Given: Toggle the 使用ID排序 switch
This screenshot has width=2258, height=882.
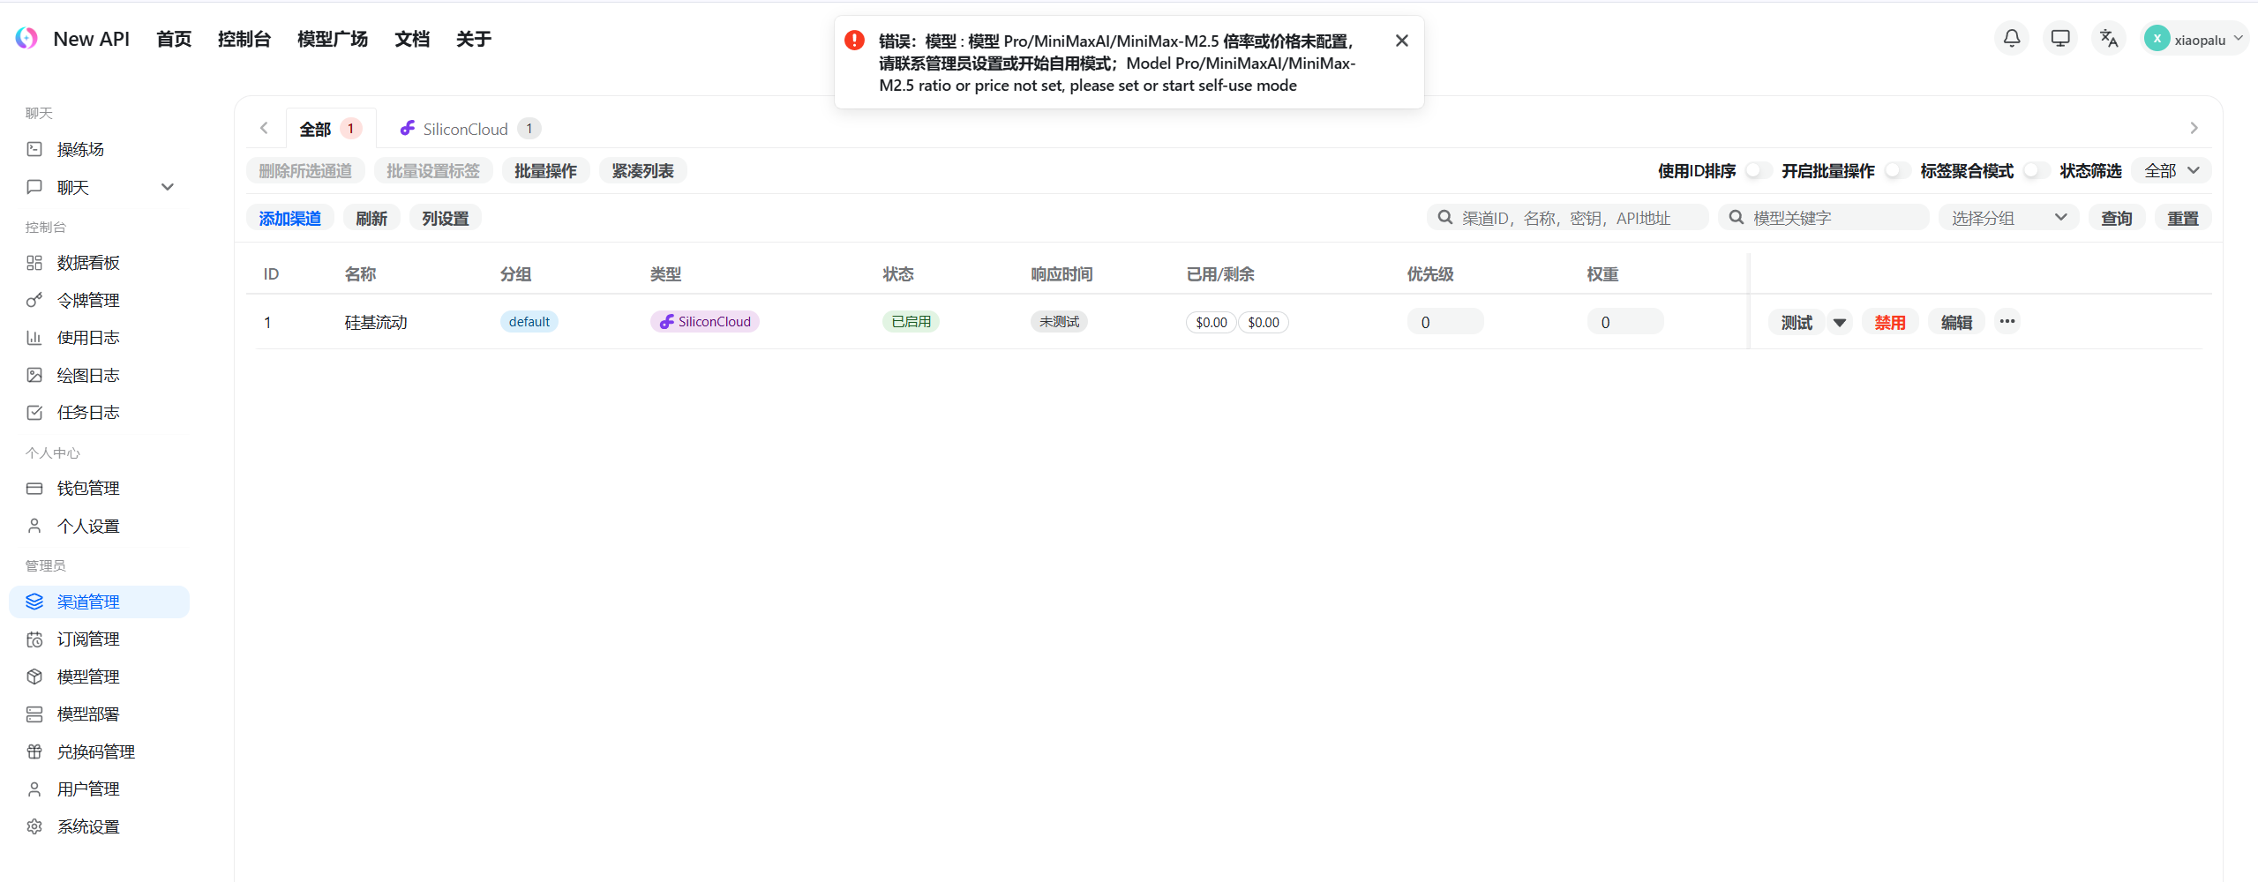Looking at the screenshot, I should click(x=1757, y=171).
